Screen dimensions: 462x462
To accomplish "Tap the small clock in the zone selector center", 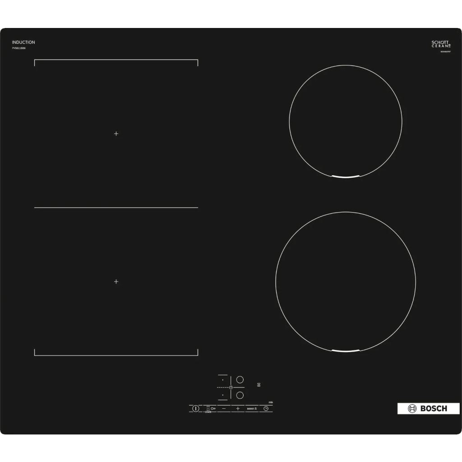I will coord(231,387).
